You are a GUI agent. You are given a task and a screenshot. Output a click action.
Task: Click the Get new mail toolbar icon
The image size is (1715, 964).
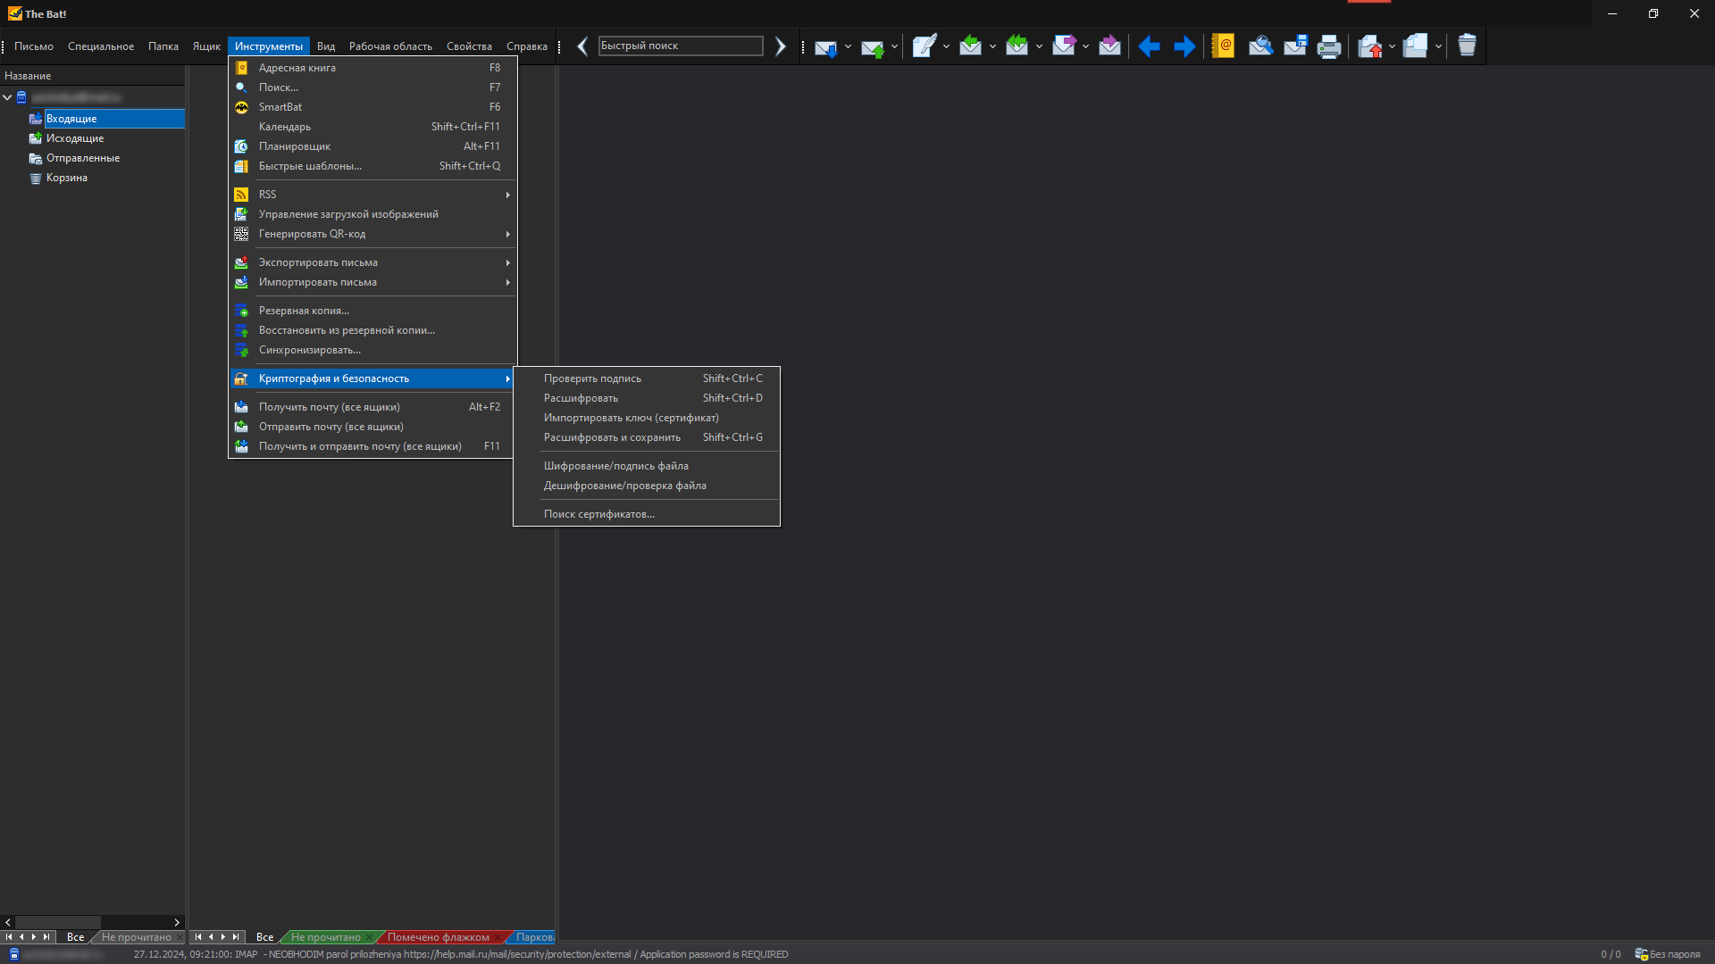tap(825, 46)
